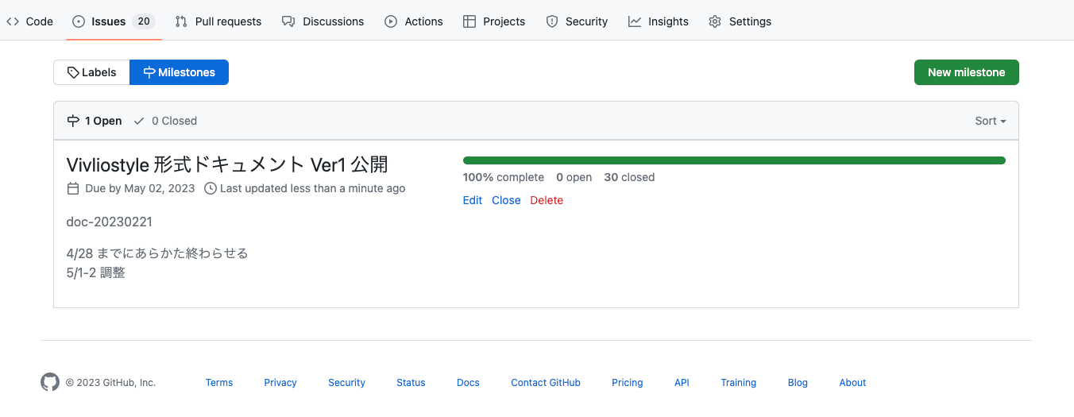Image resolution: width=1074 pixels, height=417 pixels.
Task: Click the Due by May 02, 2023 text
Action: [x=140, y=188]
